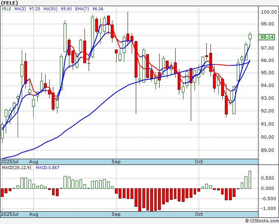Click the MACD:0.867 value label

coord(48,168)
